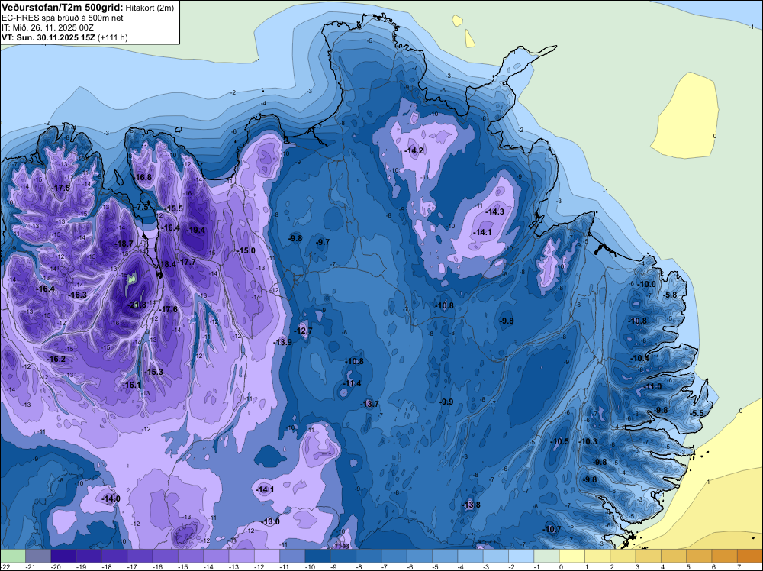Screen dimensions: 763x571
Task: Click the -14.0 temperature reading
Action: pyautogui.click(x=111, y=498)
